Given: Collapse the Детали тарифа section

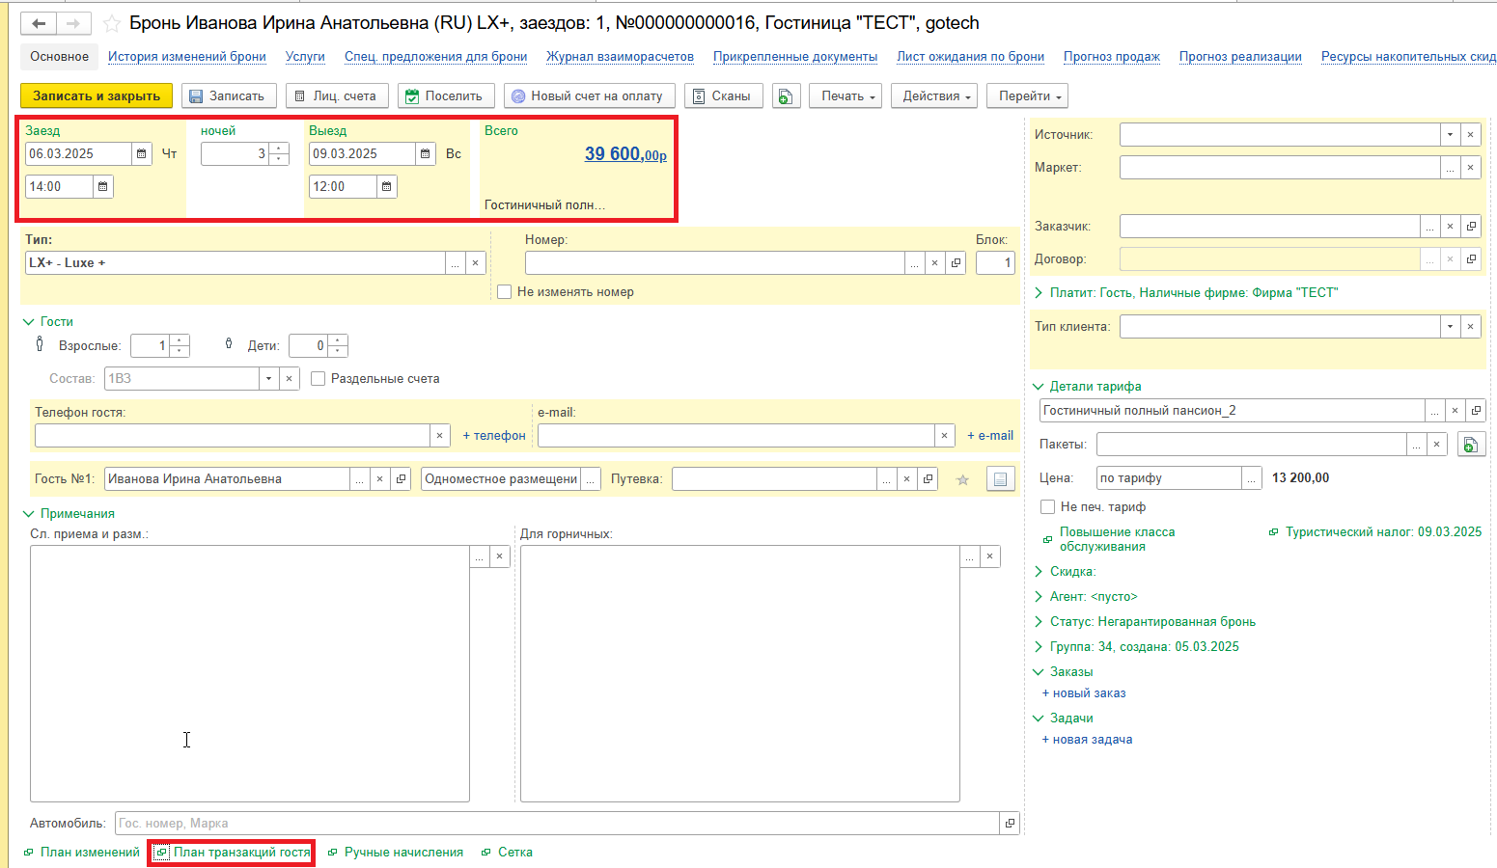Looking at the screenshot, I should [1039, 386].
